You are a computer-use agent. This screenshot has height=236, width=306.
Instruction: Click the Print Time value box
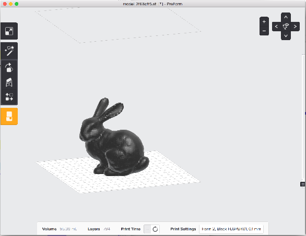pos(148,229)
